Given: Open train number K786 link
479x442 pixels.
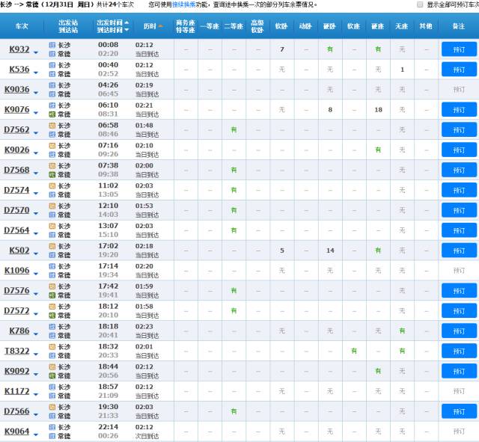Looking at the screenshot, I should (19, 331).
